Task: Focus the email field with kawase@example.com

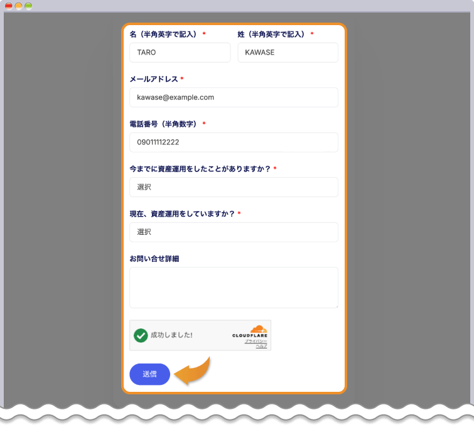Action: [x=234, y=97]
